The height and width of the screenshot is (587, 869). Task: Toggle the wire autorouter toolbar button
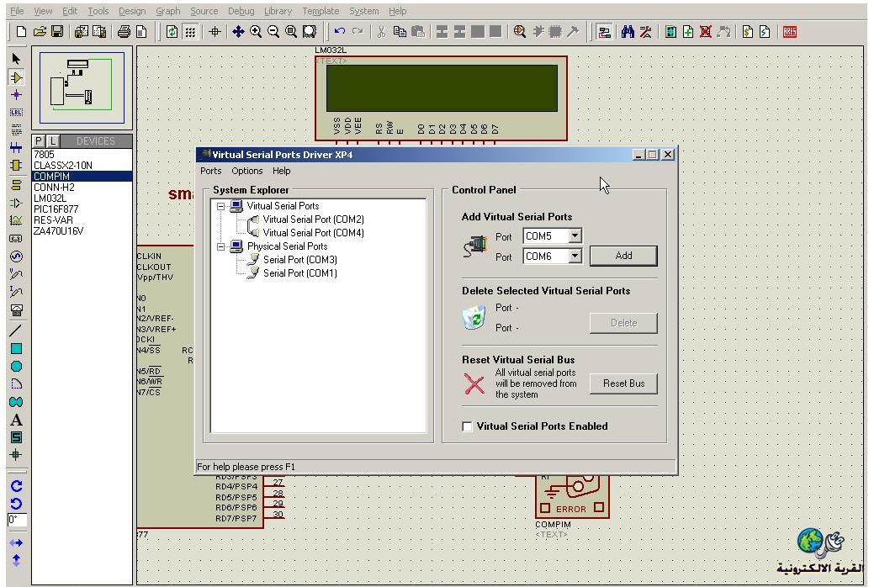tap(603, 32)
